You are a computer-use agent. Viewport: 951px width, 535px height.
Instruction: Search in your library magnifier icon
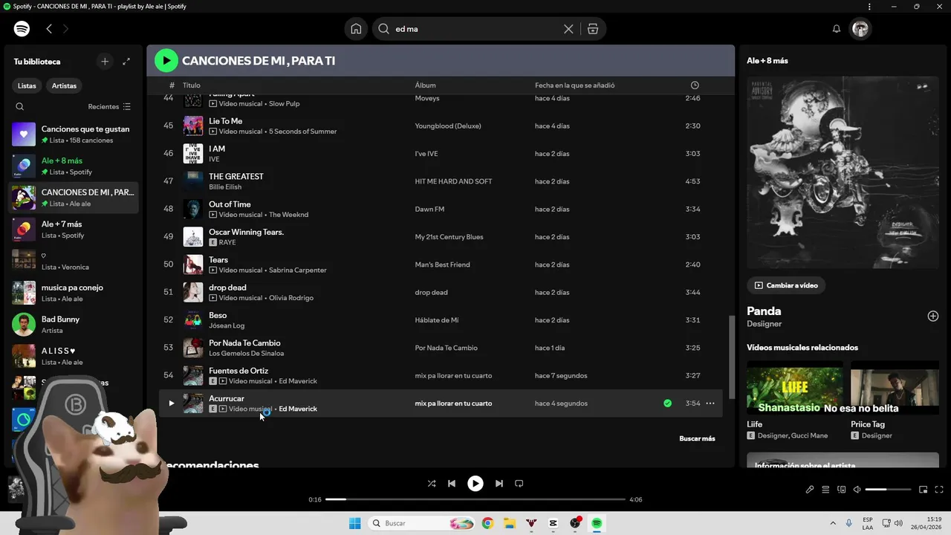(20, 106)
